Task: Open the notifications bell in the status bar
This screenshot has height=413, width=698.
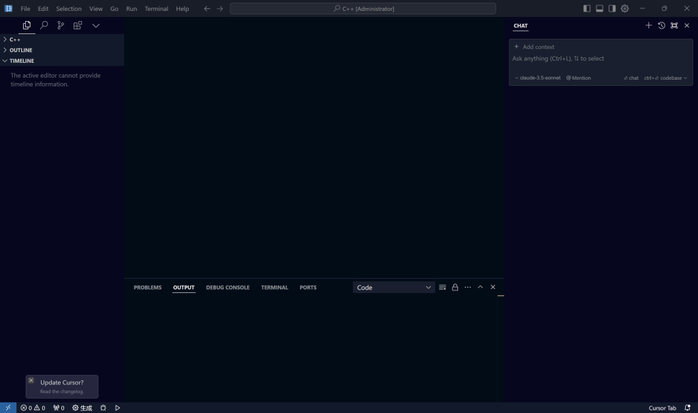Action: [x=687, y=408]
